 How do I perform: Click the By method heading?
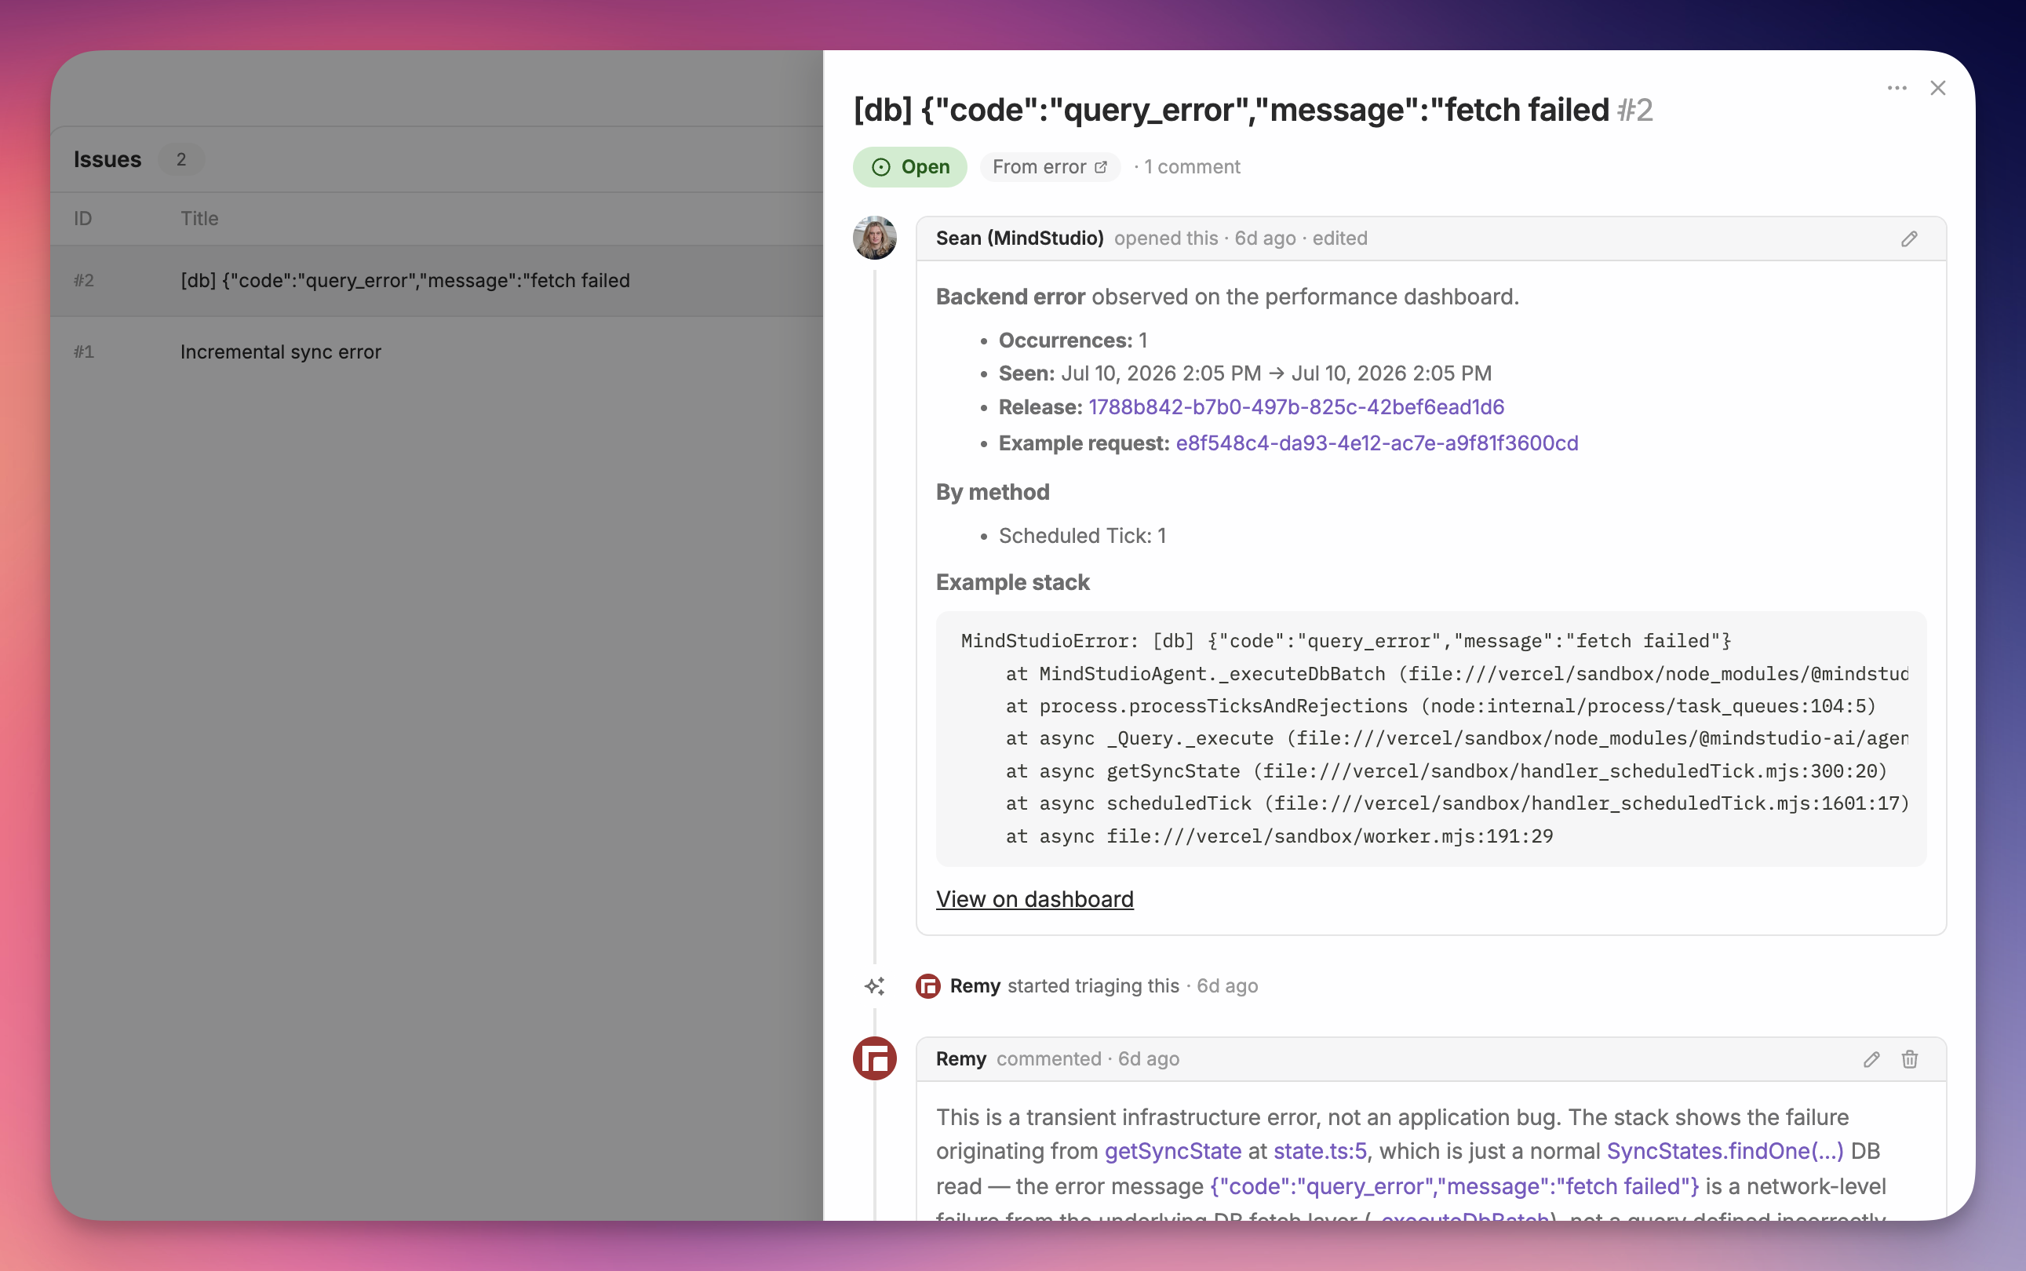coord(993,493)
